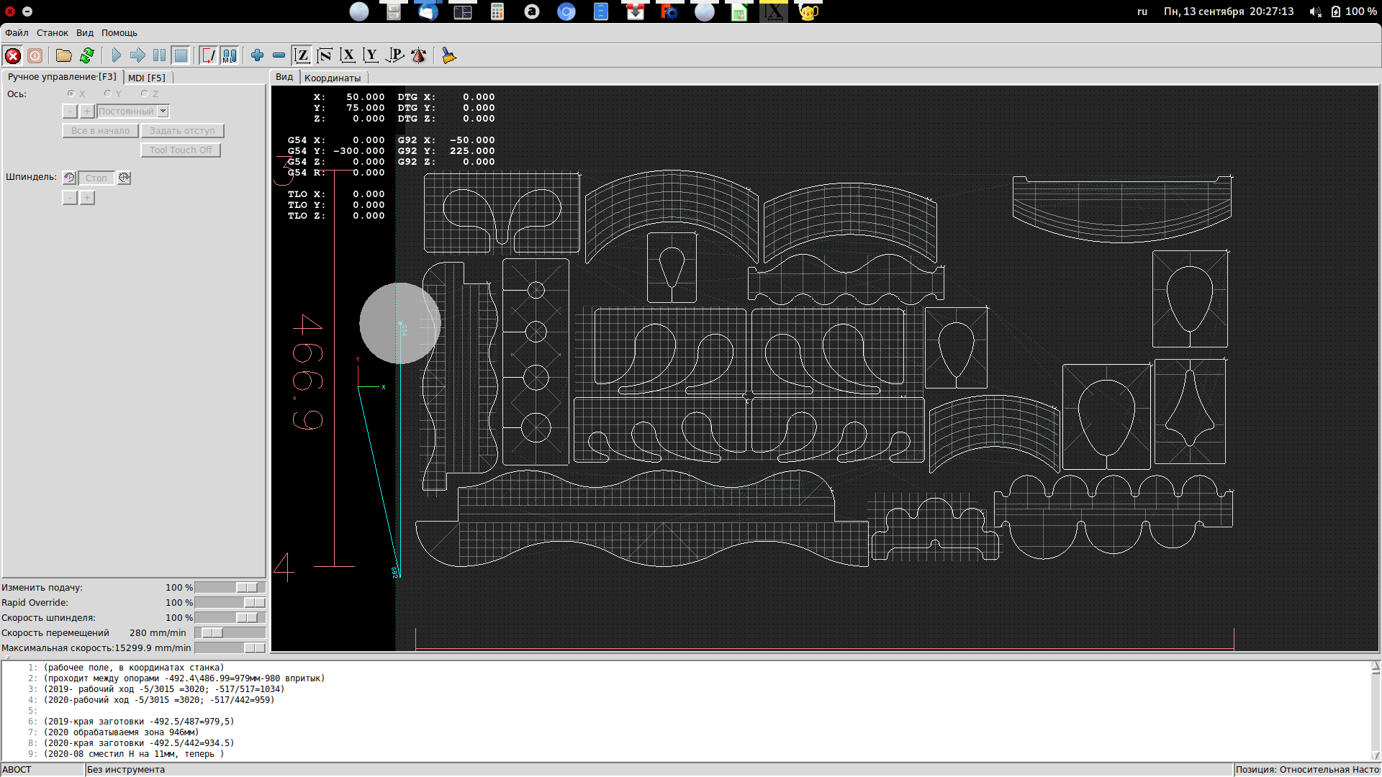Clear the live plot with broom icon
Viewport: 1382px width, 777px height.
coord(448,55)
